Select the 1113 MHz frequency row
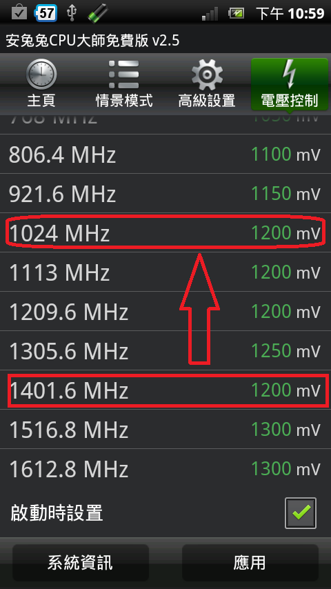The image size is (331, 589). point(165,272)
